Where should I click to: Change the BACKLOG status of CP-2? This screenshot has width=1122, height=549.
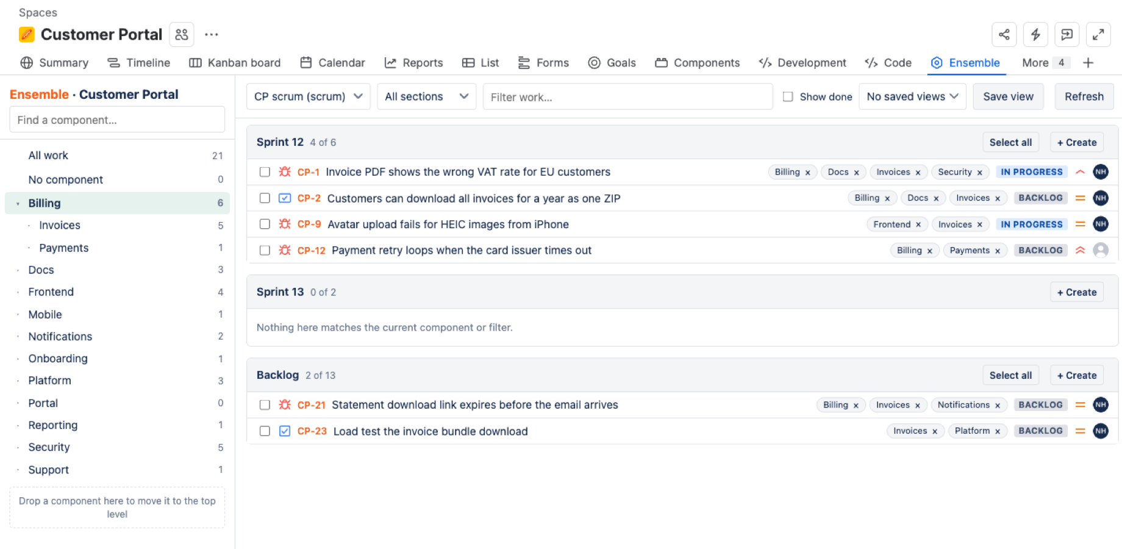point(1041,198)
